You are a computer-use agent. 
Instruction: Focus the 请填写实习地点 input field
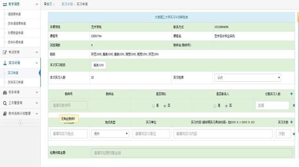click(69, 134)
